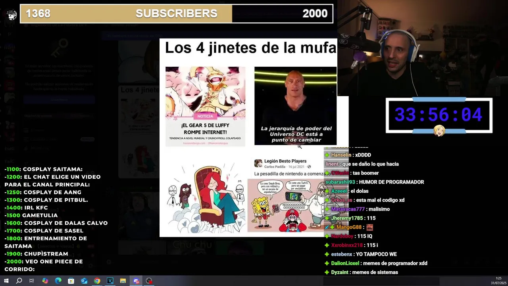Click Legión Besto Players page avatar
The width and height of the screenshot is (508, 286).
coord(258,163)
